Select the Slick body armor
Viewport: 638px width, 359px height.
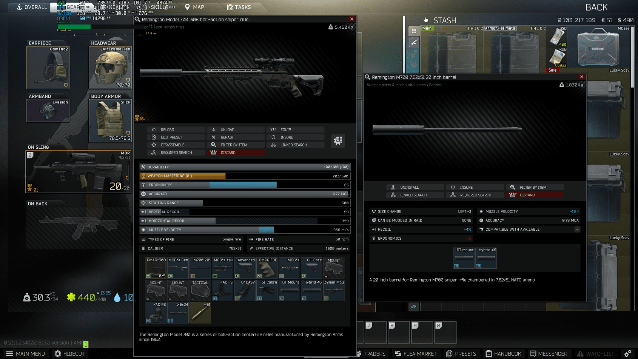click(110, 121)
